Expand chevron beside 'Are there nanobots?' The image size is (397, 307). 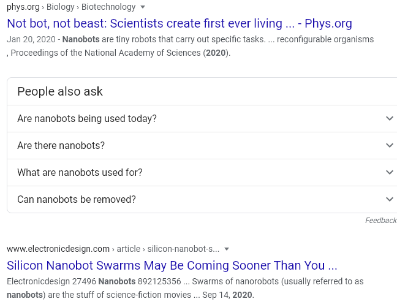coord(390,145)
